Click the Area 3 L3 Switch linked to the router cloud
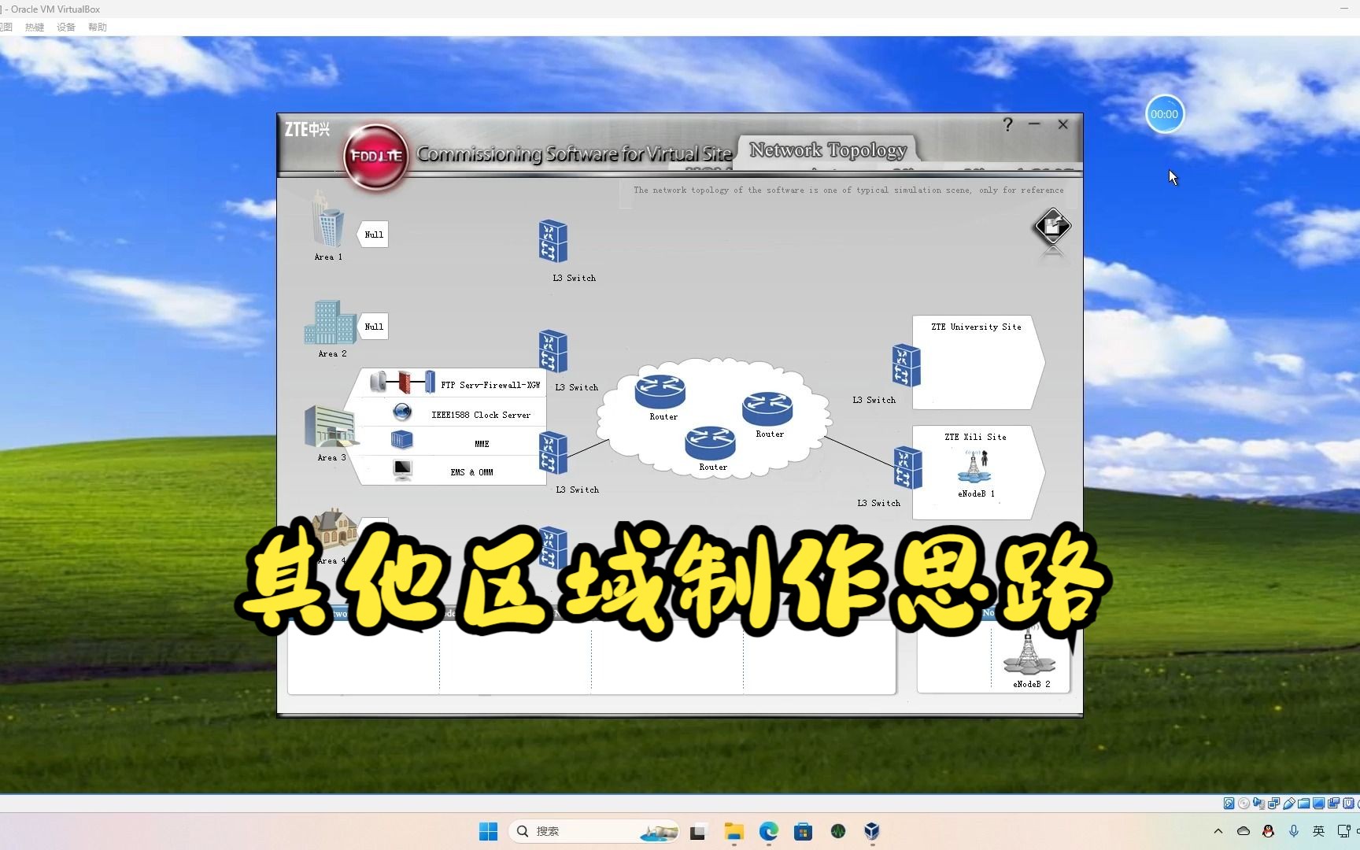The image size is (1360, 850). point(553,453)
